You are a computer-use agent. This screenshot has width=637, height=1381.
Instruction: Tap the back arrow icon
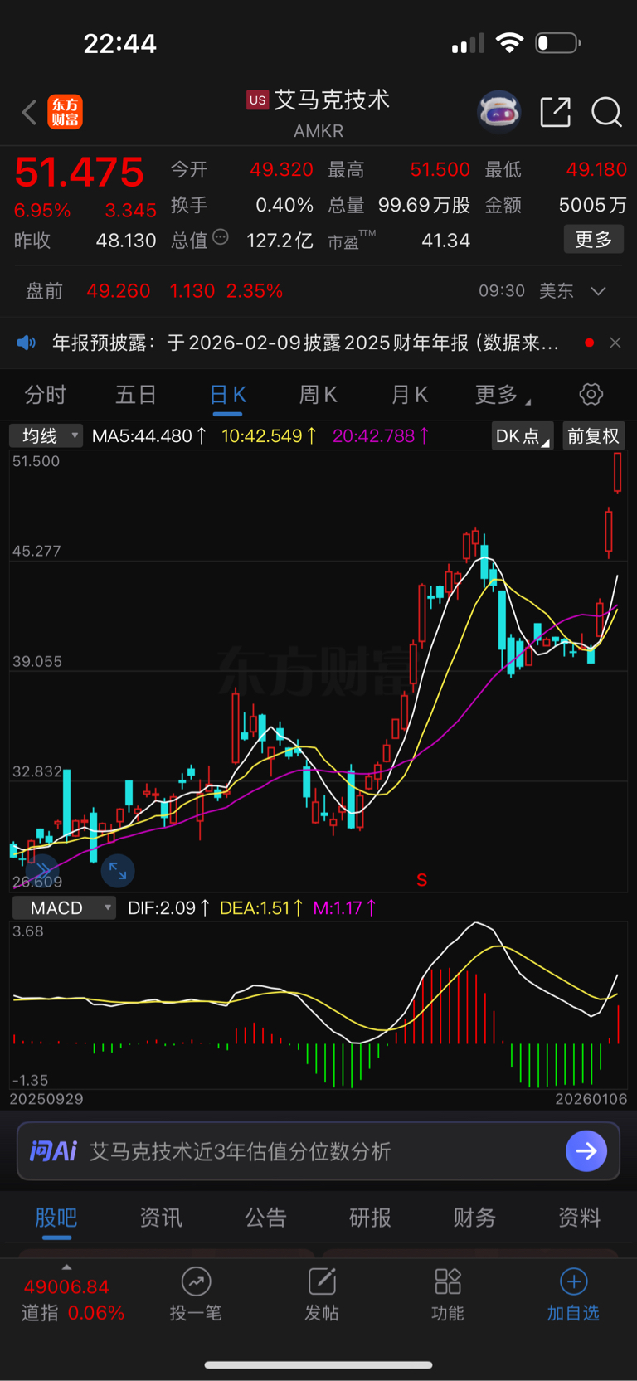tap(30, 112)
